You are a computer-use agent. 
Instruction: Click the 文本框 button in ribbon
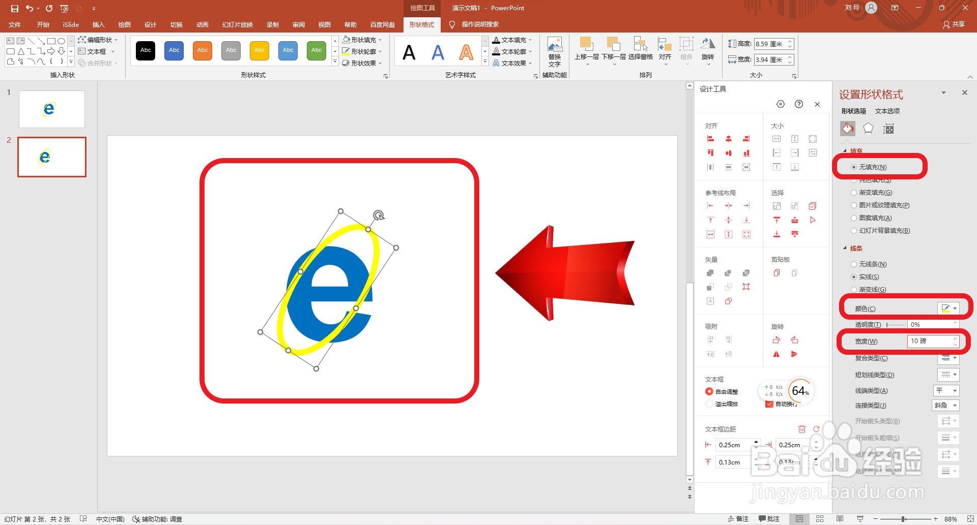point(96,51)
